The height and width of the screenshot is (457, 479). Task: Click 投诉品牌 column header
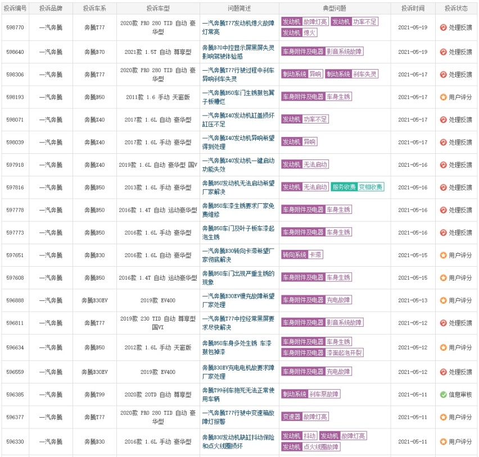51,8
